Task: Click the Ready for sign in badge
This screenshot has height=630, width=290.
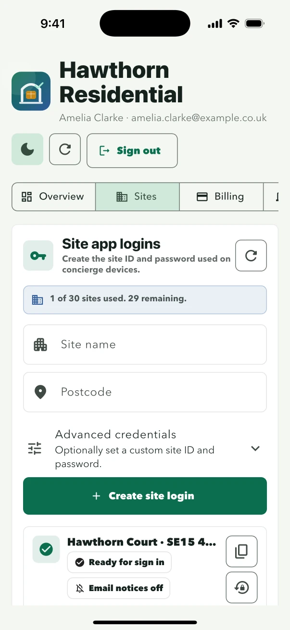Action: pyautogui.click(x=119, y=562)
